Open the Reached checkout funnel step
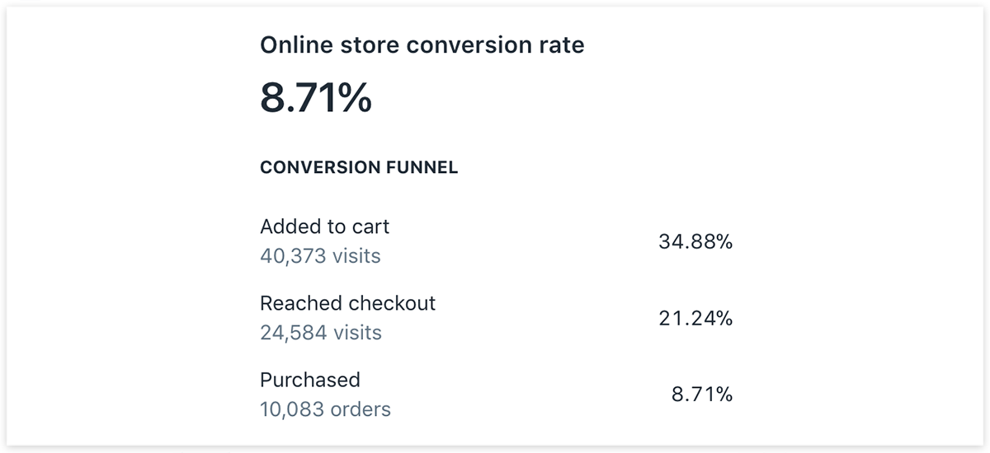 click(347, 303)
